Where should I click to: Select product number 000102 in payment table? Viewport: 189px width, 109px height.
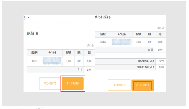[x=103, y=42]
